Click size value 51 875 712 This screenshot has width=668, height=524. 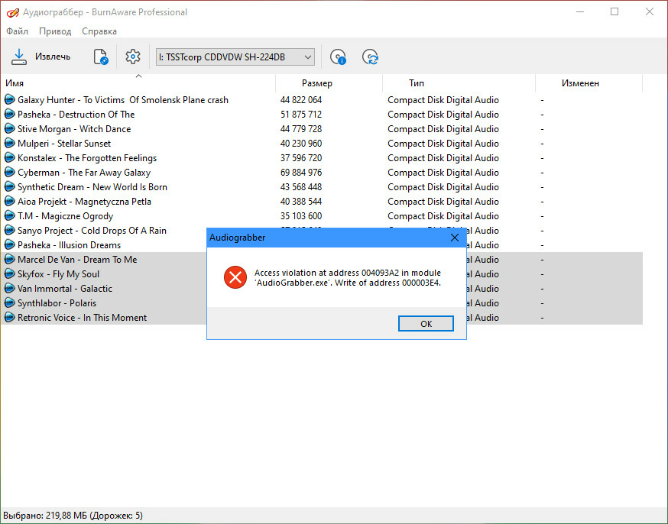coord(301,115)
